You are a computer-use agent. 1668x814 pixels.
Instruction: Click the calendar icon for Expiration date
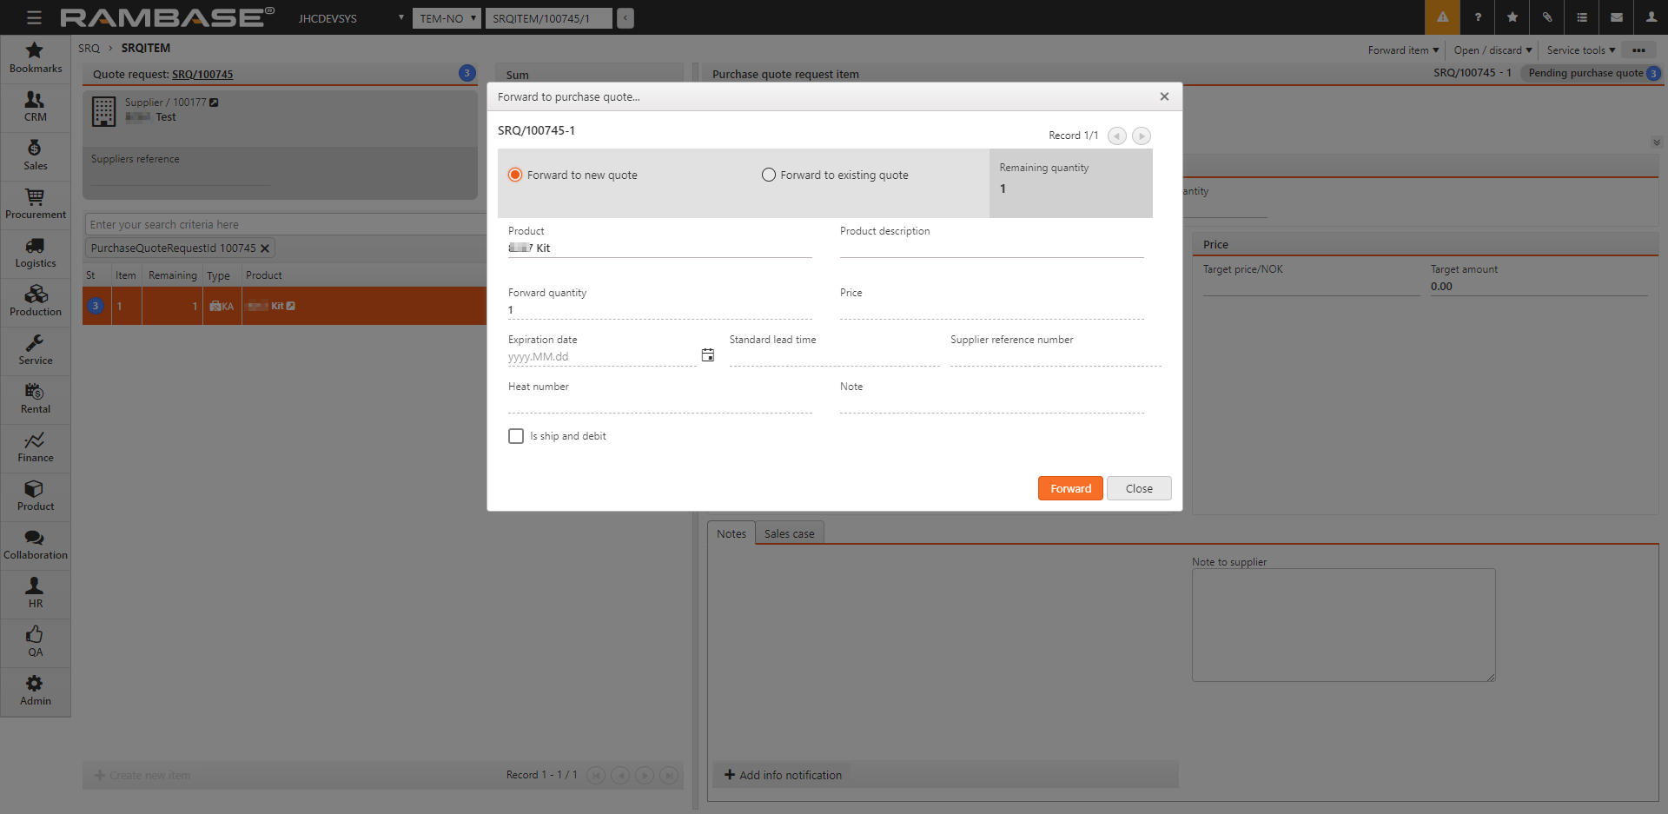708,355
